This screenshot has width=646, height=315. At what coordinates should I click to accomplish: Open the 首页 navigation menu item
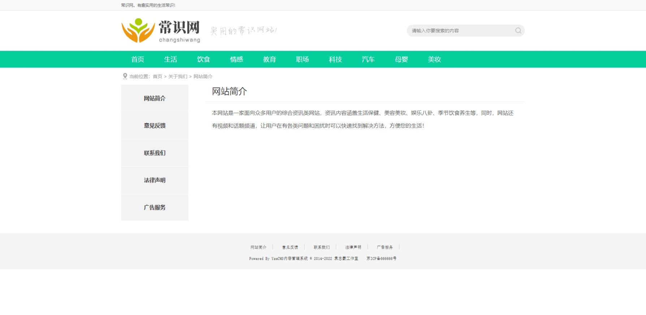tap(138, 59)
